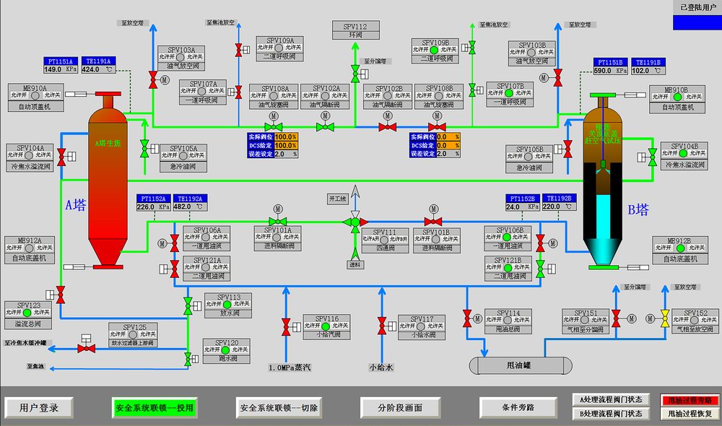Image resolution: width=722 pixels, height=426 pixels.
Task: Toggle the 允许开 lamp on SPV113 放水阀
Action: pyautogui.click(x=227, y=304)
